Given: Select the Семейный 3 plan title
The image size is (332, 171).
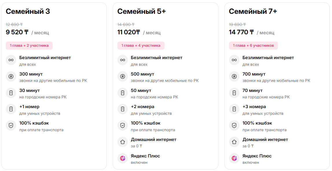Looking at the screenshot, I should (x=28, y=11).
